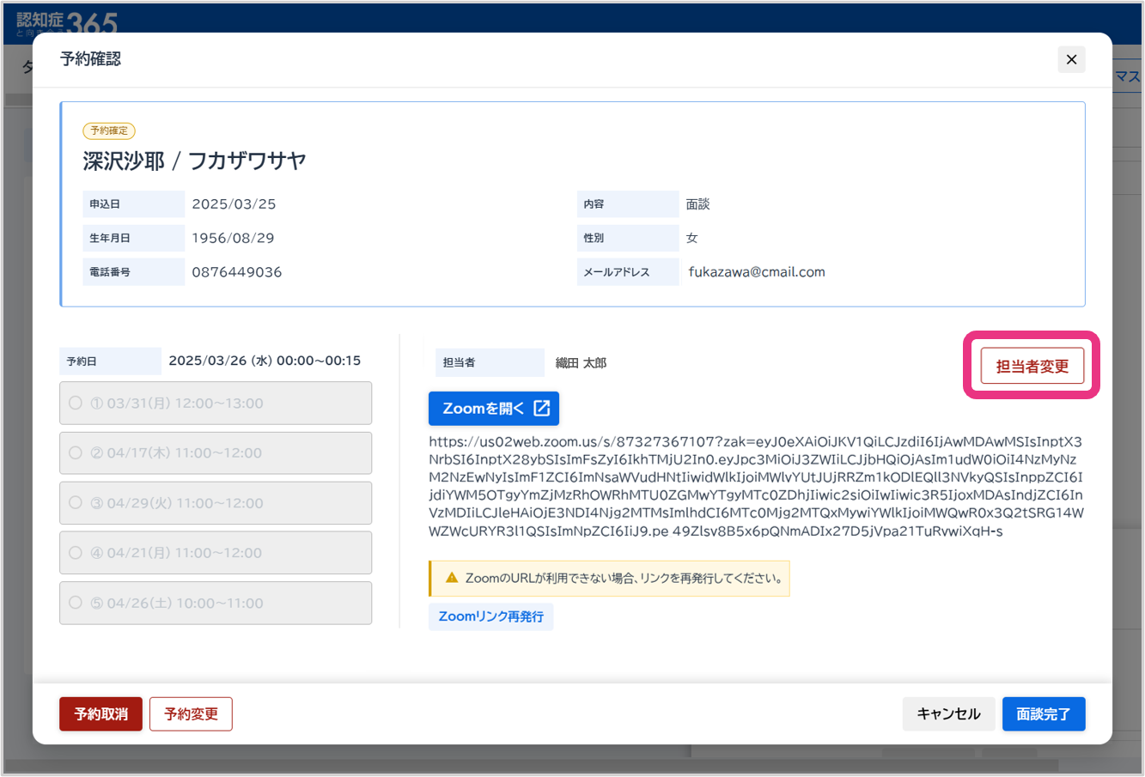This screenshot has width=1145, height=777.
Task: Click the long Zoom meeting URL text
Action: tap(756, 487)
